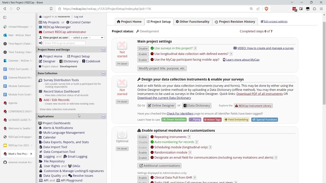Click the zoom magnifier in address bar
This screenshot has height=183, width=326.
[251, 9]
